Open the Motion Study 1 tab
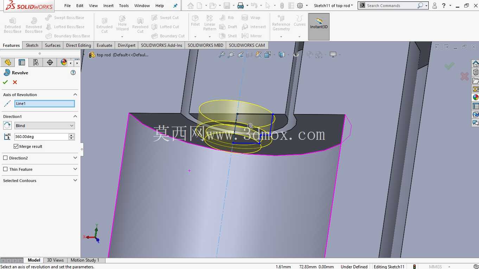The height and width of the screenshot is (269, 479). click(x=85, y=260)
